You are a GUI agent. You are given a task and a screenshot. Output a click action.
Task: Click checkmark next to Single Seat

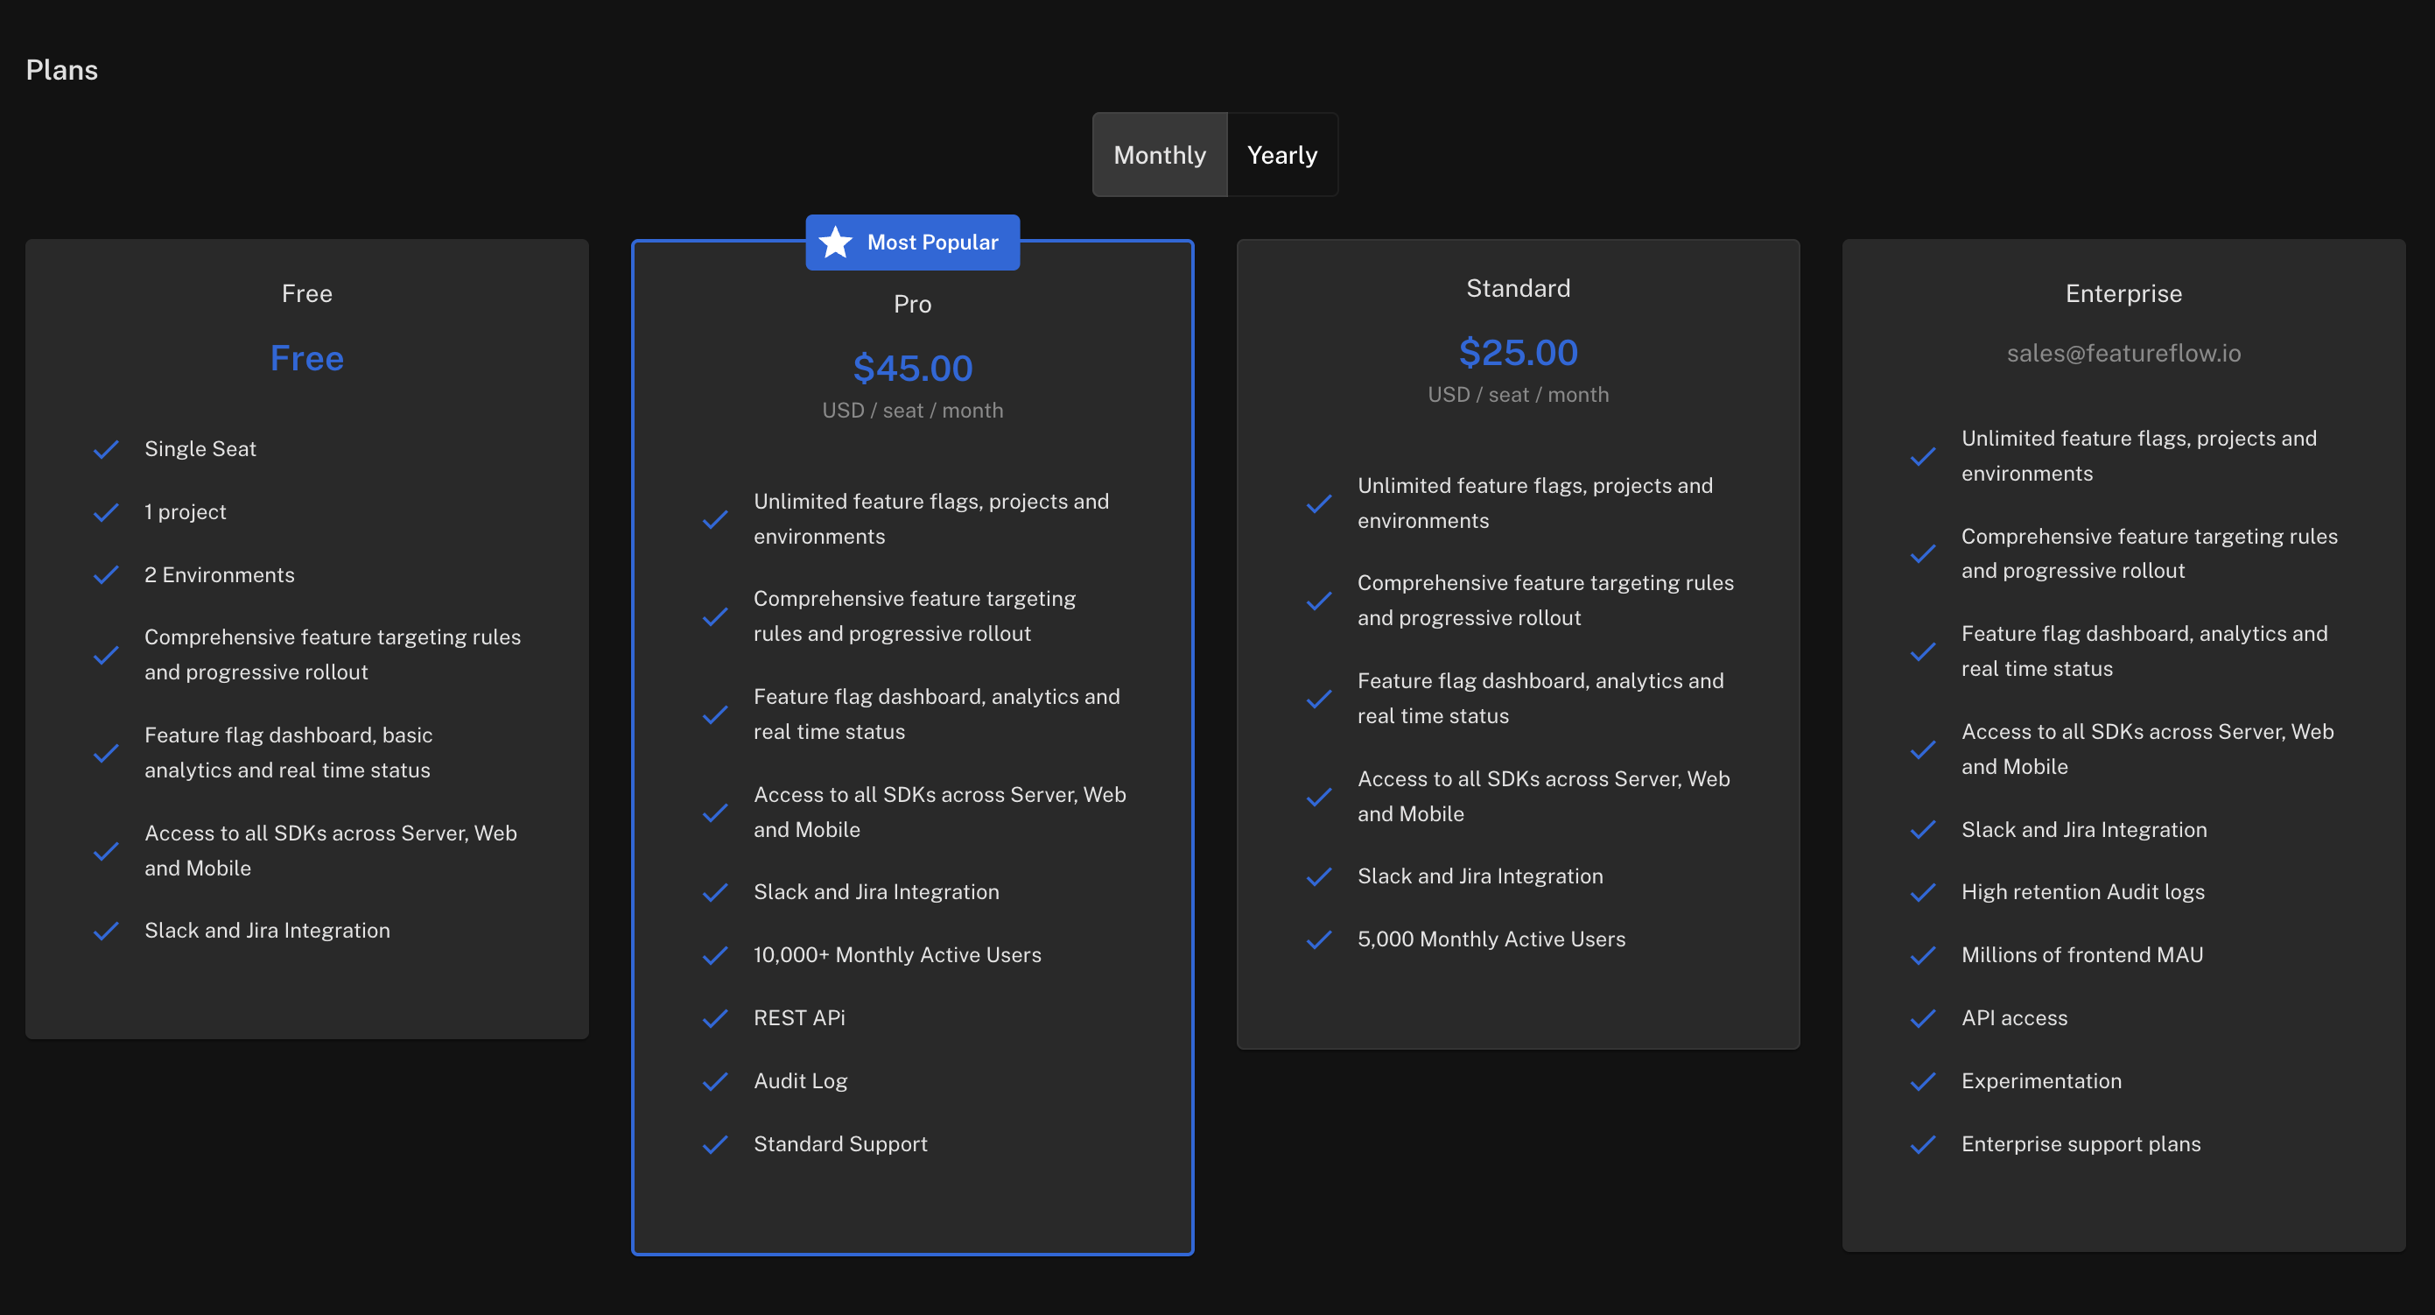point(106,449)
